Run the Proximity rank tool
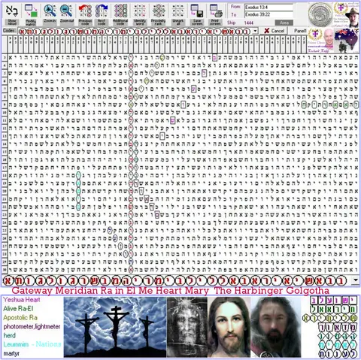Image resolution: width=361 pixels, height=360 pixels. [x=159, y=14]
